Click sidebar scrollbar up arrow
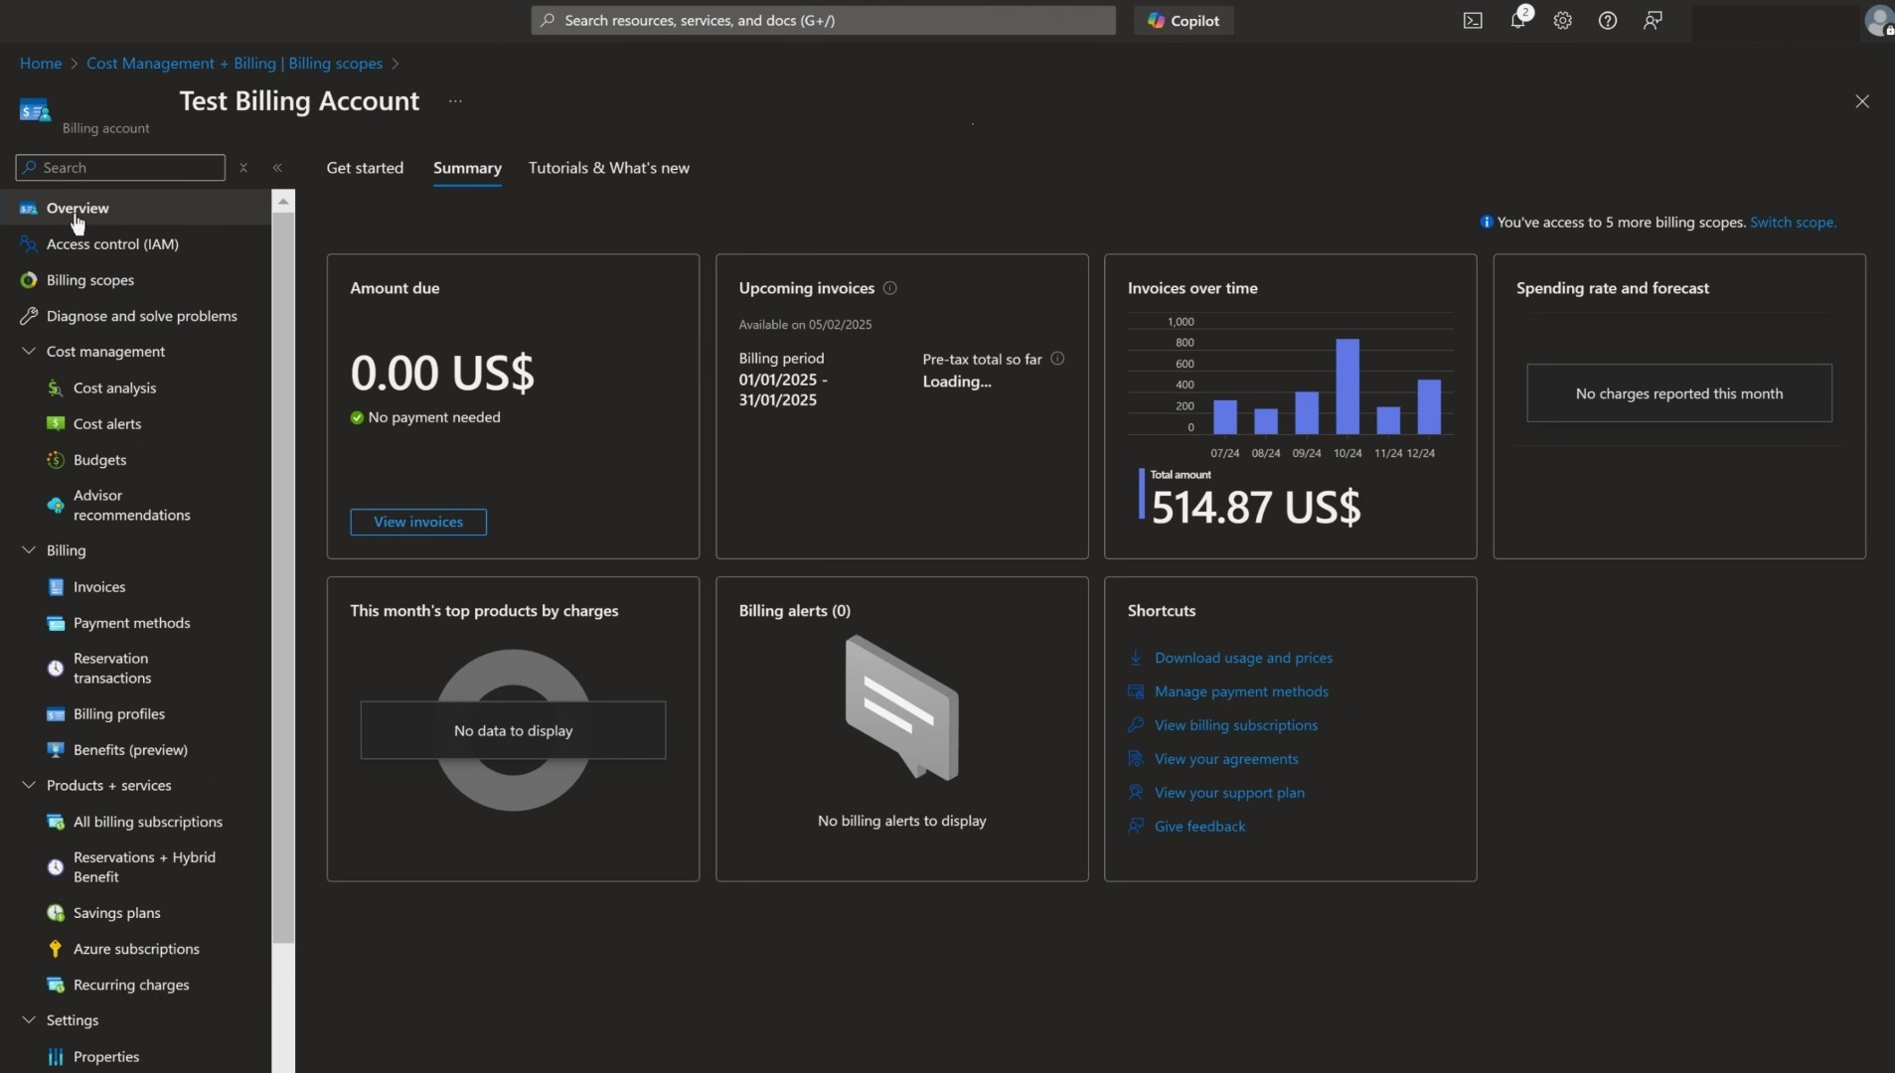This screenshot has width=1895, height=1073. pyautogui.click(x=283, y=202)
